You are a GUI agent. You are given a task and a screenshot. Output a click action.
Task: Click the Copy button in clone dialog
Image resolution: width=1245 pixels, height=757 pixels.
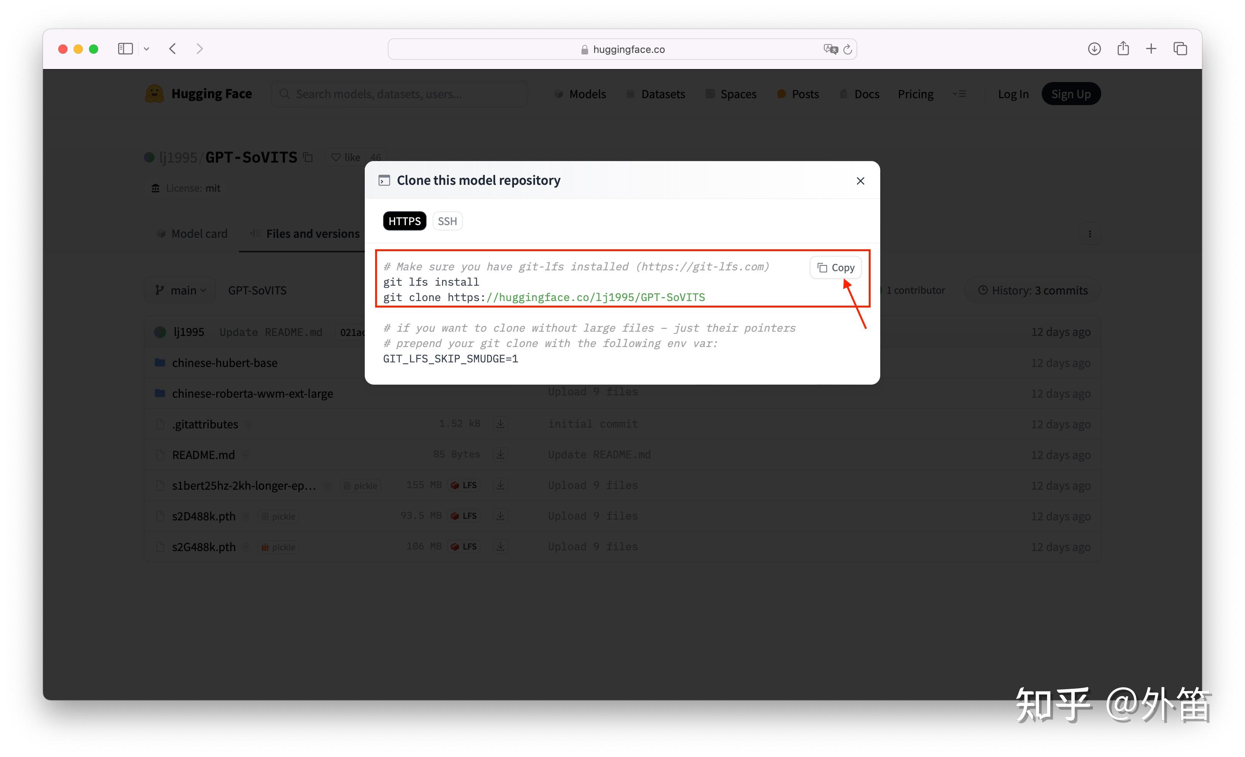tap(835, 267)
